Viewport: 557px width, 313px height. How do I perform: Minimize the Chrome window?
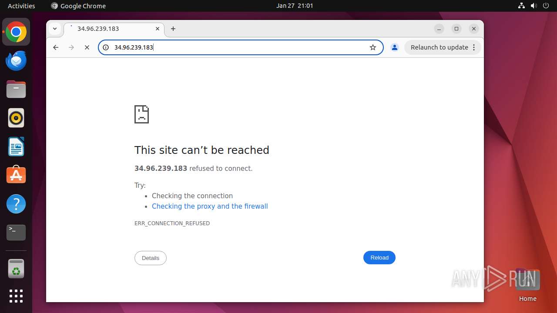[439, 29]
